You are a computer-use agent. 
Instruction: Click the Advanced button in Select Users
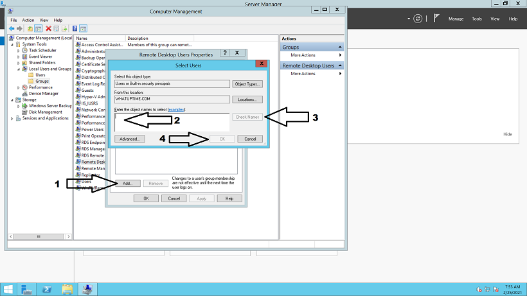click(x=130, y=139)
